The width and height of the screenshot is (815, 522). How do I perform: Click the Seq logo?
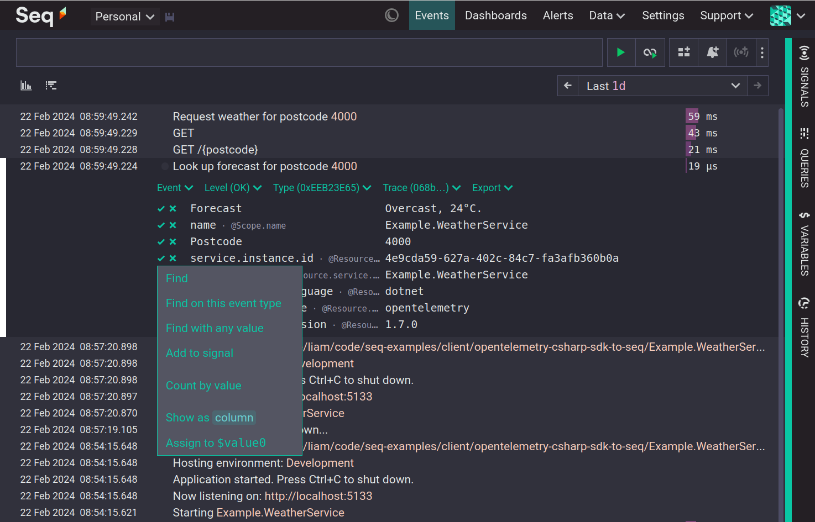[x=41, y=15]
